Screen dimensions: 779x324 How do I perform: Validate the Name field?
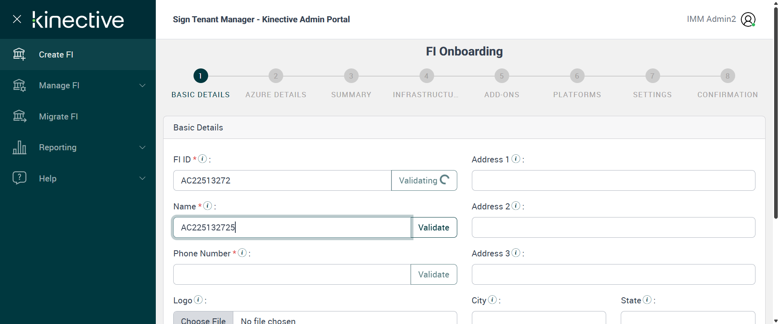[434, 228]
